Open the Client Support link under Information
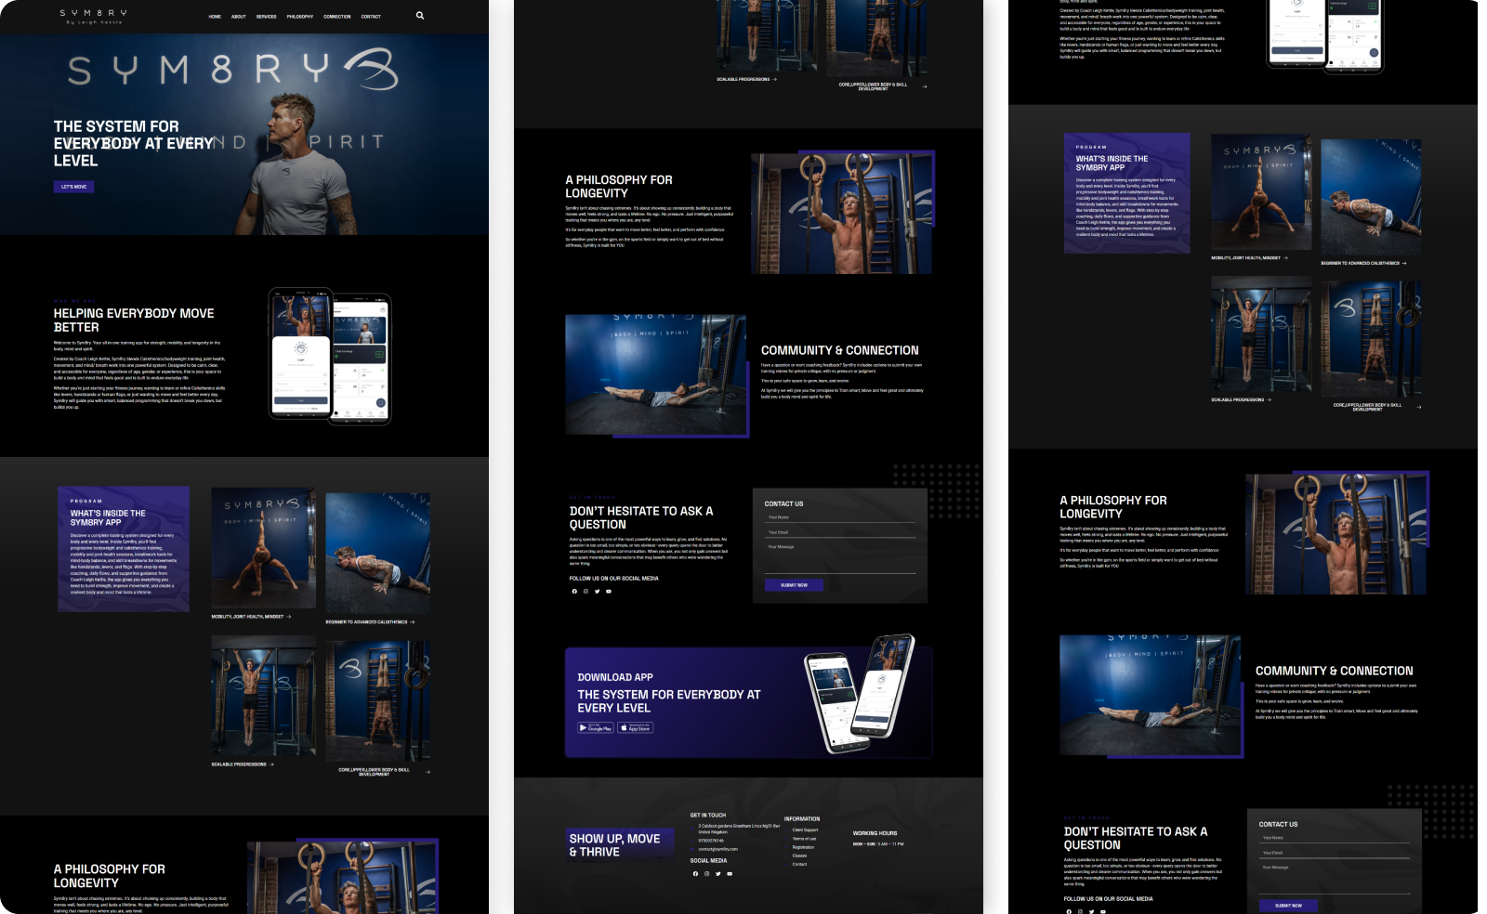Screen dimensions: 1487x914 (x=805, y=829)
